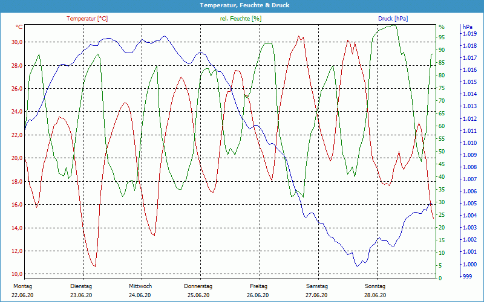The image size is (484, 302).
Task: Click the '1.001' pressure axis value
Action: (470, 252)
